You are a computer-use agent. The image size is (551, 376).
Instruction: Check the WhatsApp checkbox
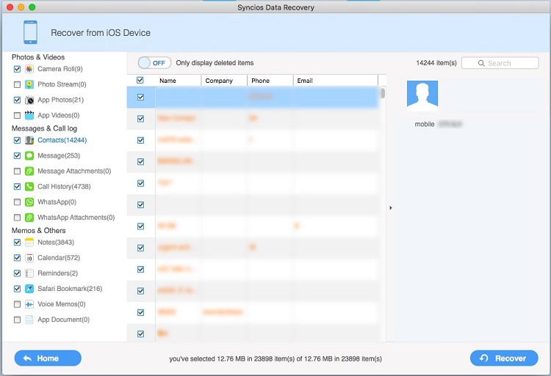tap(17, 202)
